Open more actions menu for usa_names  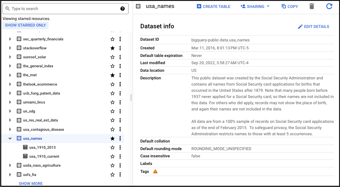(x=120, y=138)
